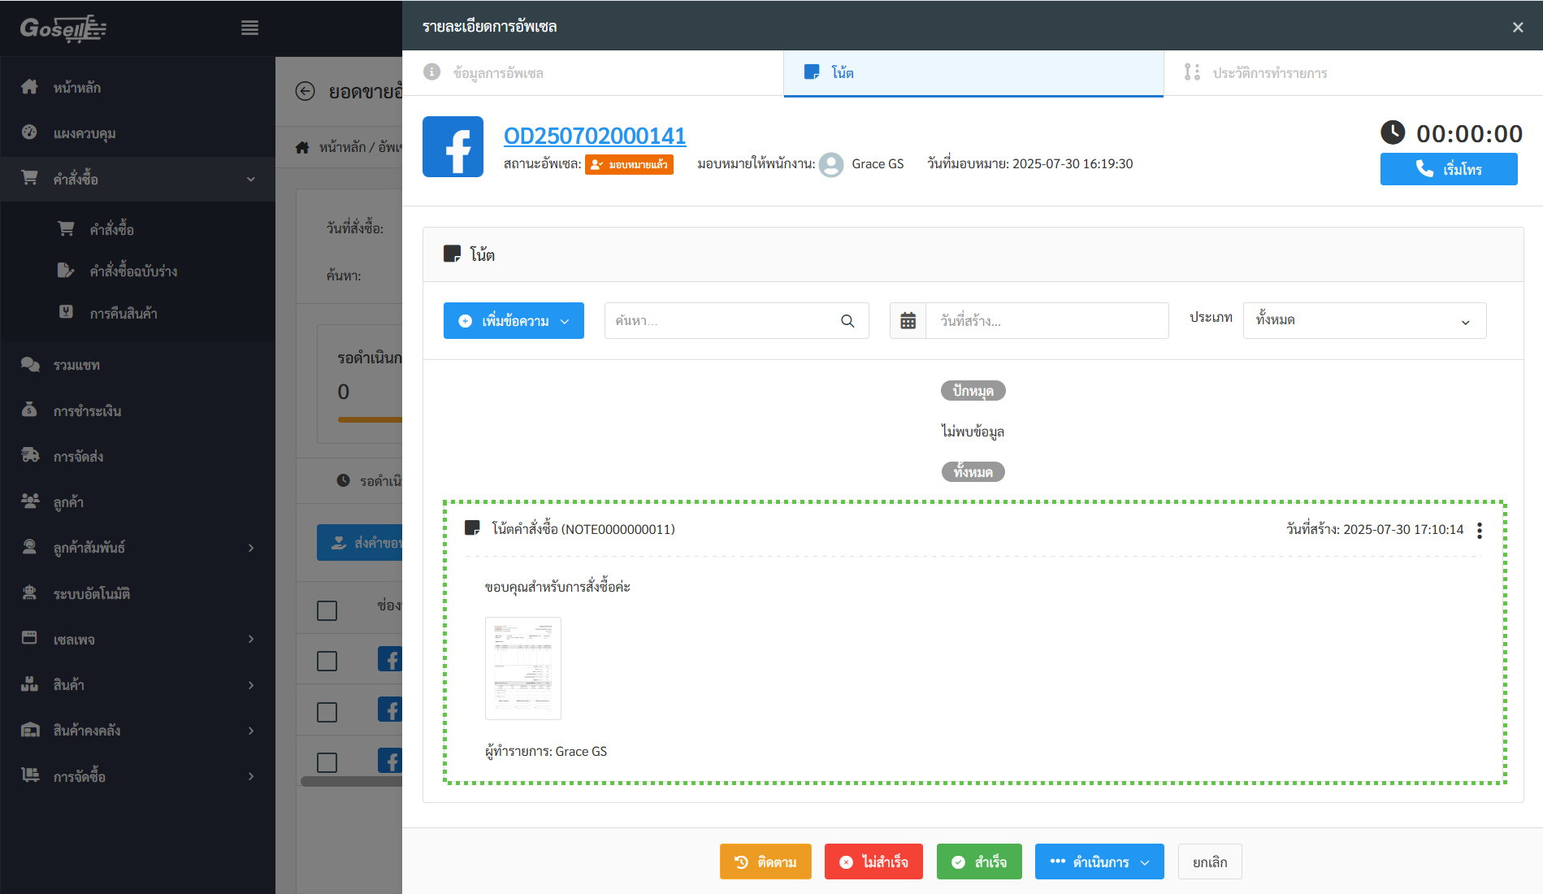Open the attached invoice thumbnail
This screenshot has height=894, width=1543.
pos(523,668)
